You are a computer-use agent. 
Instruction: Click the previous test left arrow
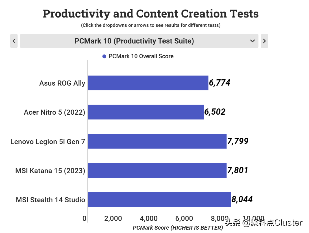tap(14, 41)
